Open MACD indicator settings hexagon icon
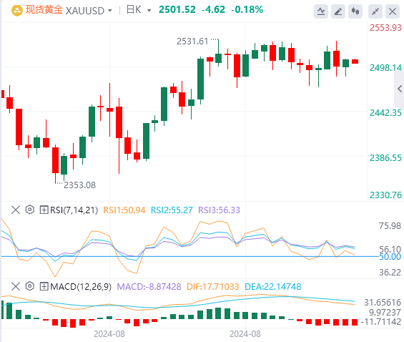Viewport: 404px width, 342px height. [30, 286]
